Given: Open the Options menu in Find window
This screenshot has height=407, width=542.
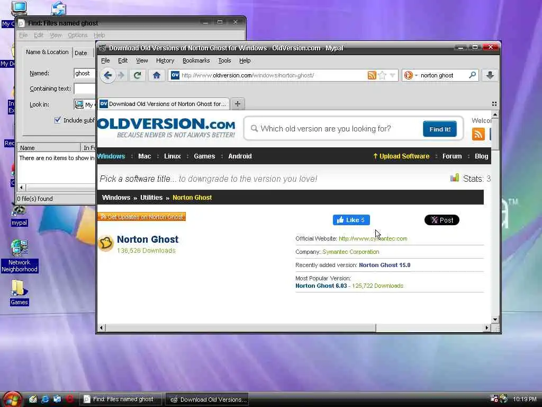Looking at the screenshot, I should [77, 36].
